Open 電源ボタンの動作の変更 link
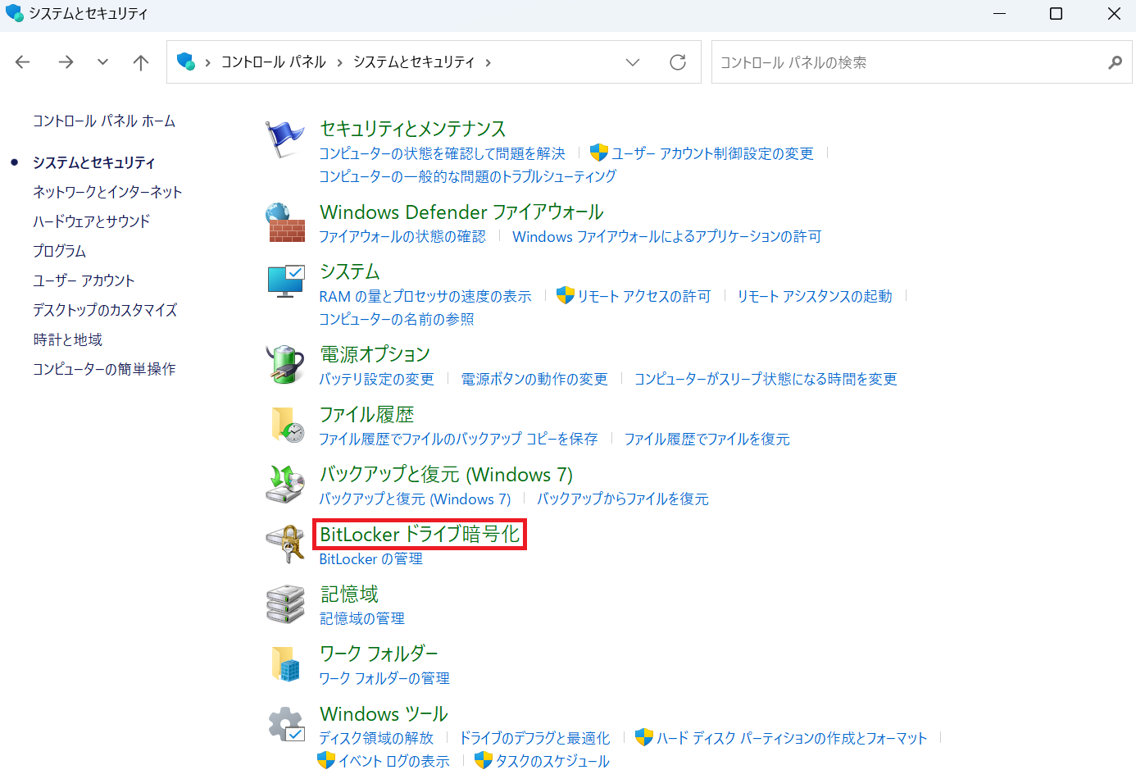 click(x=534, y=379)
